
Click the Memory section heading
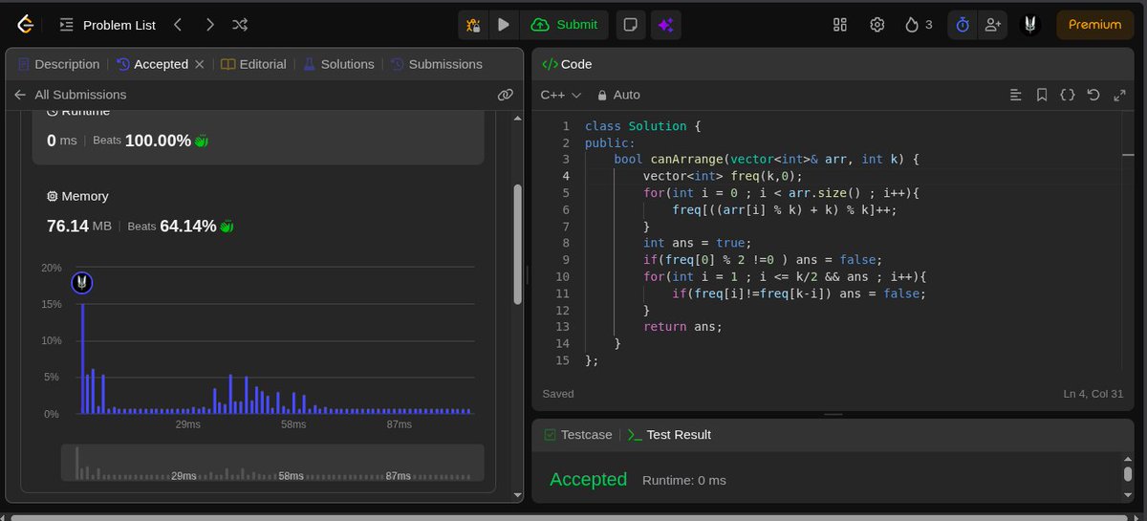point(77,196)
